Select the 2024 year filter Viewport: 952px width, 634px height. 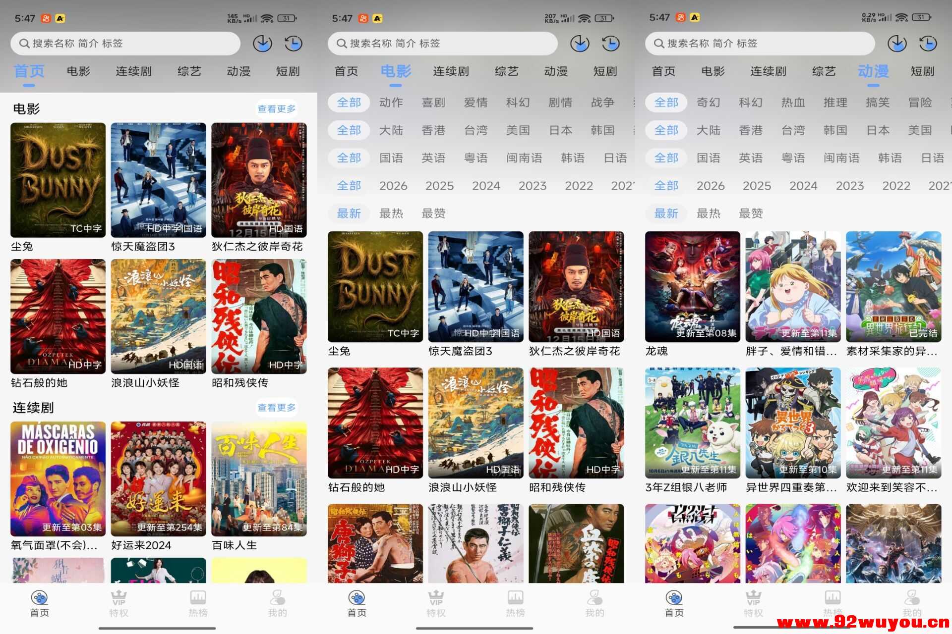click(x=487, y=186)
